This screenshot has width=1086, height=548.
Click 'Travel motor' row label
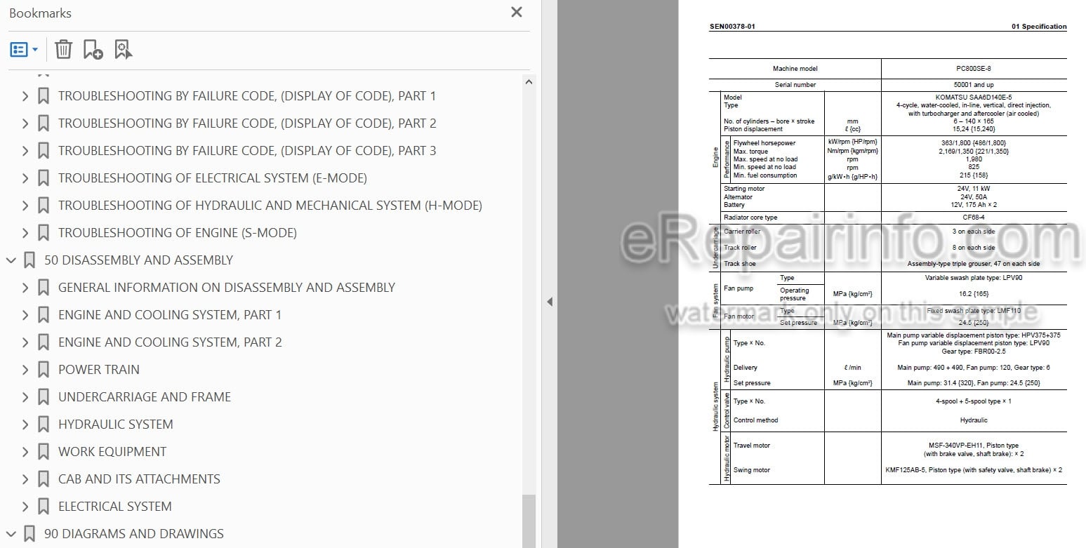pyautogui.click(x=751, y=446)
